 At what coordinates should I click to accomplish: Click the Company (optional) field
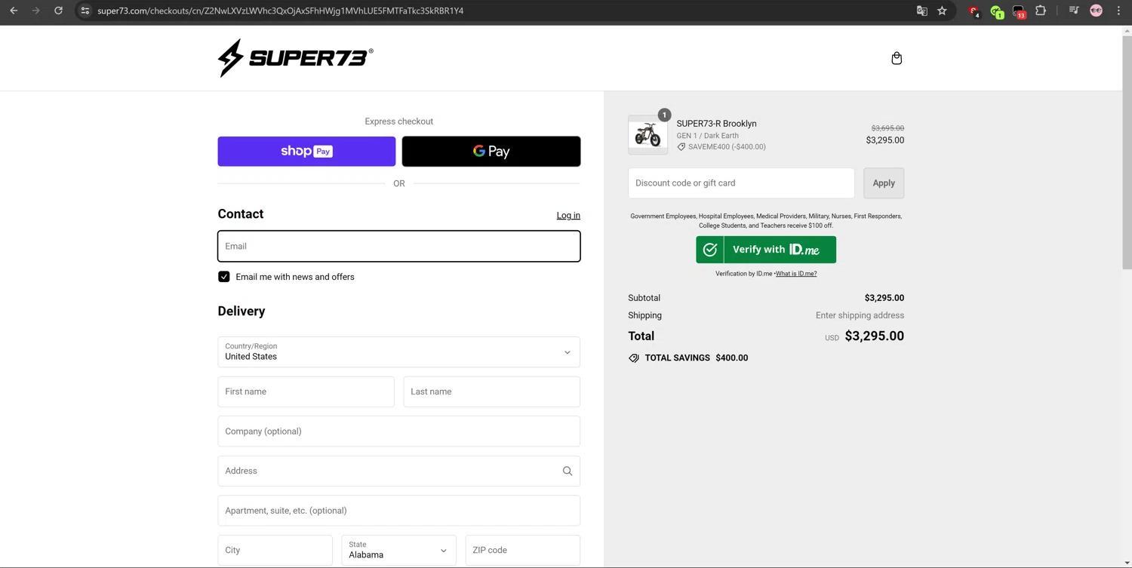tap(398, 431)
